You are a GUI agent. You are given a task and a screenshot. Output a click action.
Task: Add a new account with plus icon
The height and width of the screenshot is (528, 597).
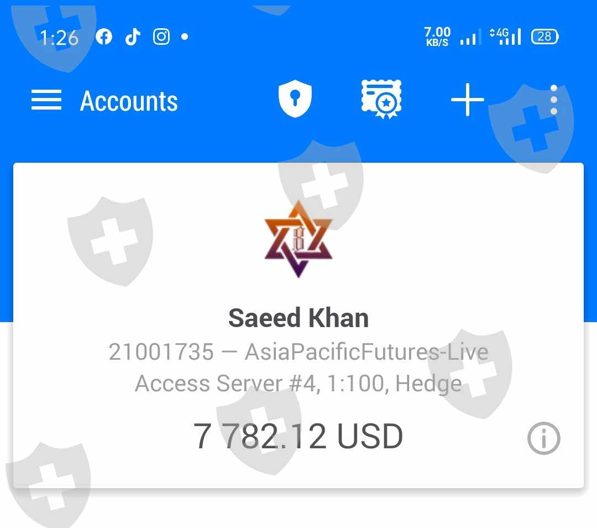(x=468, y=100)
